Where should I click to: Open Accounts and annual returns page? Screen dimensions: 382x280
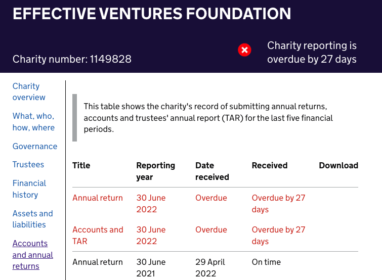point(32,255)
